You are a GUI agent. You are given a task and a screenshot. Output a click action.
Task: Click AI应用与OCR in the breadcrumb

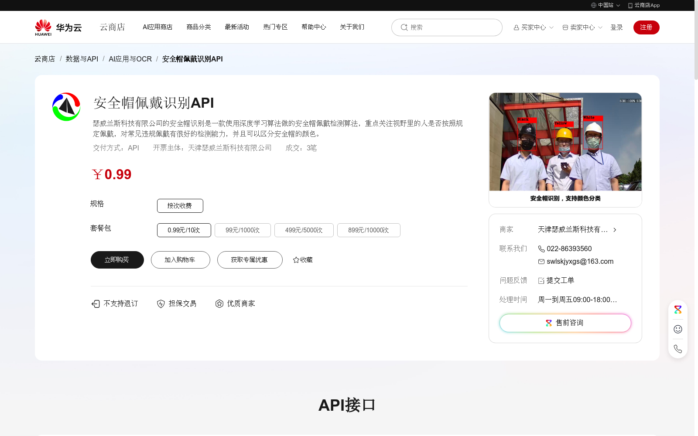click(x=130, y=59)
